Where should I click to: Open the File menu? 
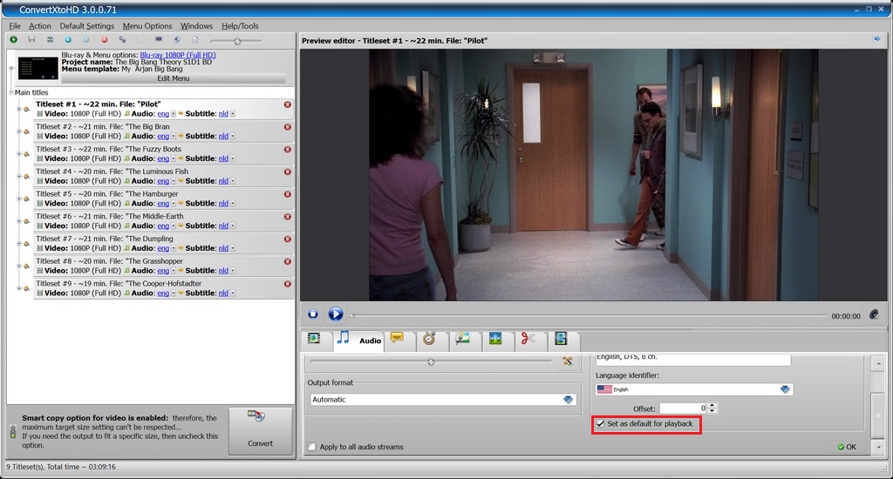coord(15,26)
